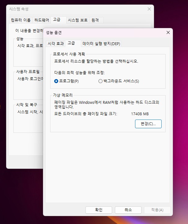This screenshot has height=224, width=188.
Task: Open 하드웨어 tab in 시스템 속성
Action: click(x=42, y=20)
